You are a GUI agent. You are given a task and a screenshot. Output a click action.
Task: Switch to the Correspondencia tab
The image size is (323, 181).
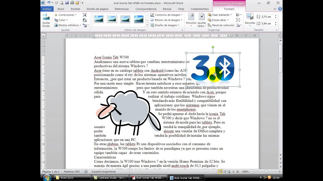[146, 9]
